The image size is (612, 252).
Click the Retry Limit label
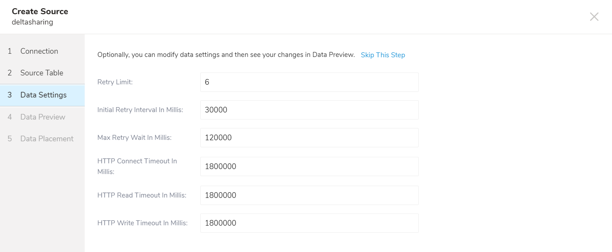(115, 82)
